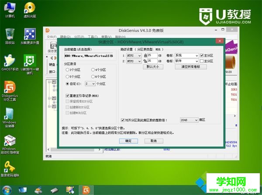This screenshot has height=195, width=262.
Task: Open 卷标 软件 label dropdown
Action: 186,61
